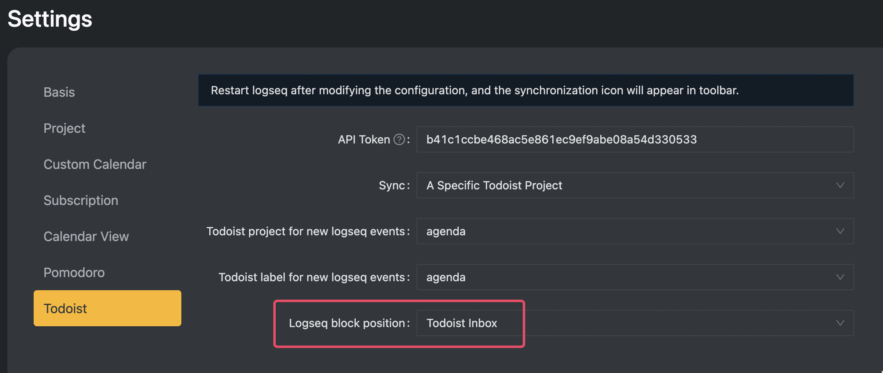Click the chevron arrow on the Todoist project dropdown
This screenshot has width=883, height=373.
click(840, 231)
